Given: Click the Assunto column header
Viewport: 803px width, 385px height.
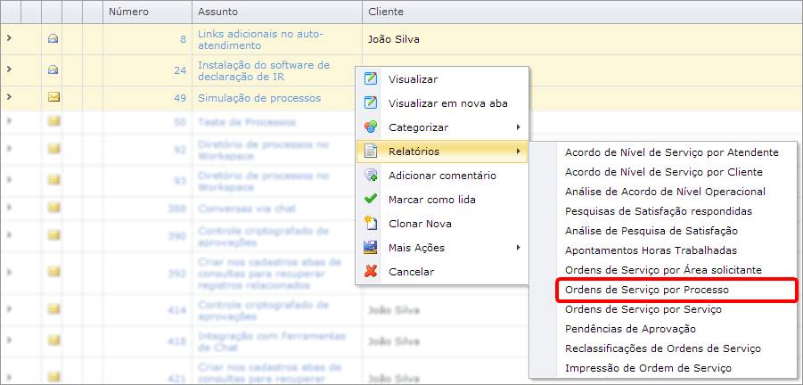Looking at the screenshot, I should click(x=218, y=12).
